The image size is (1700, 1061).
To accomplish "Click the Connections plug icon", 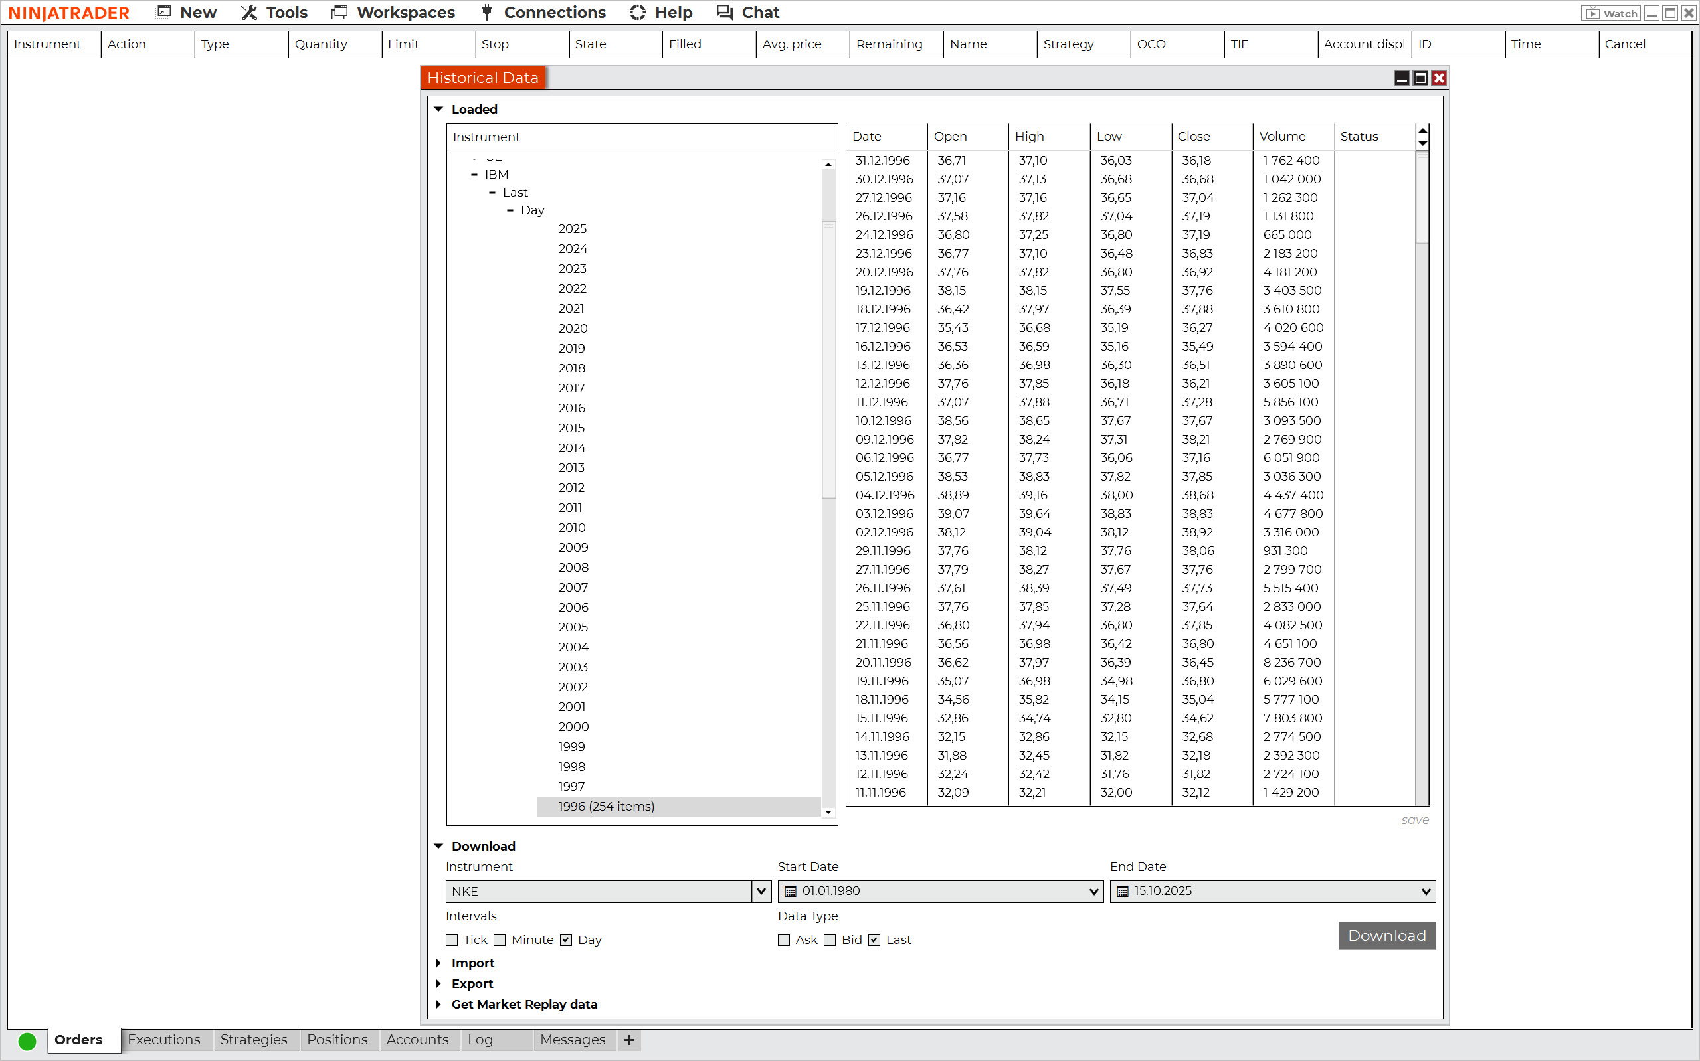I will (486, 12).
